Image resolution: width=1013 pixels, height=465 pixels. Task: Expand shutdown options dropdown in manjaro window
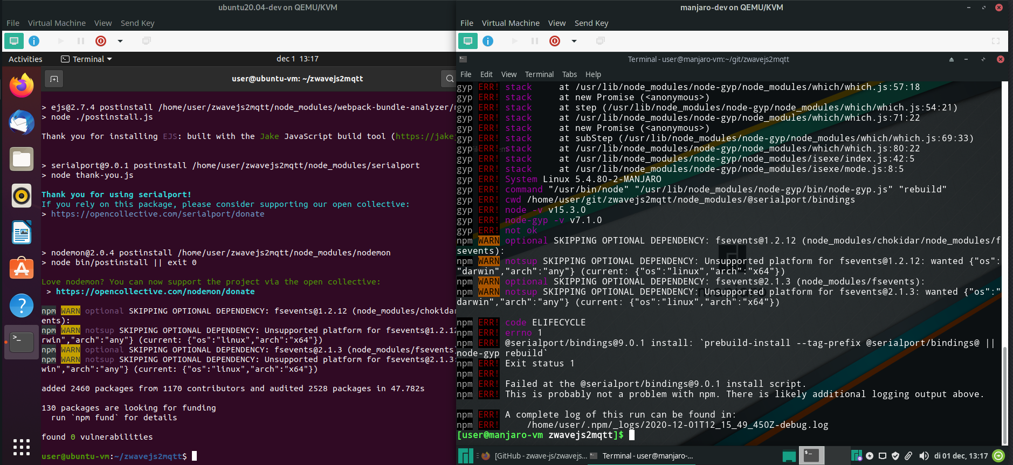(x=574, y=41)
